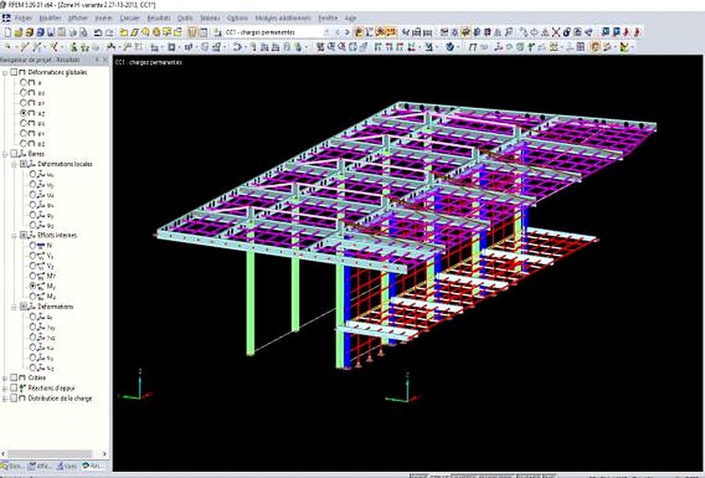Image resolution: width=705 pixels, height=478 pixels.
Task: Click the table grid icon in second toolbar
Action: [580, 47]
